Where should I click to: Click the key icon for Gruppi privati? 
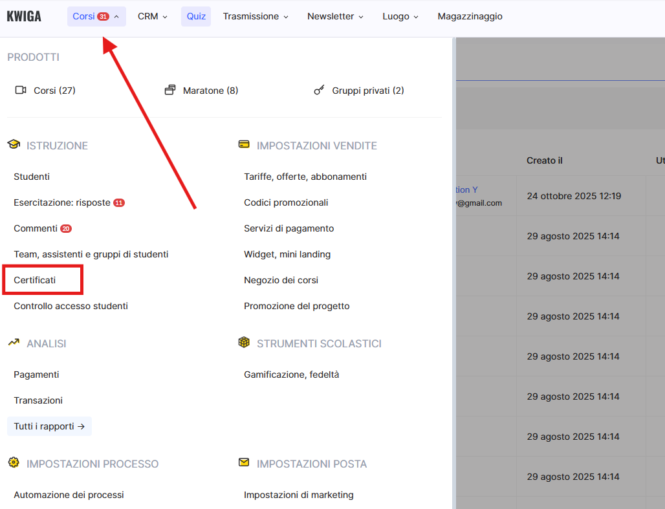(319, 91)
